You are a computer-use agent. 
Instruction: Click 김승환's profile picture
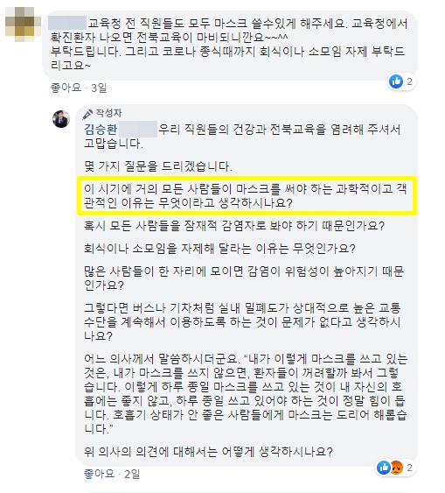pyautogui.click(x=61, y=119)
